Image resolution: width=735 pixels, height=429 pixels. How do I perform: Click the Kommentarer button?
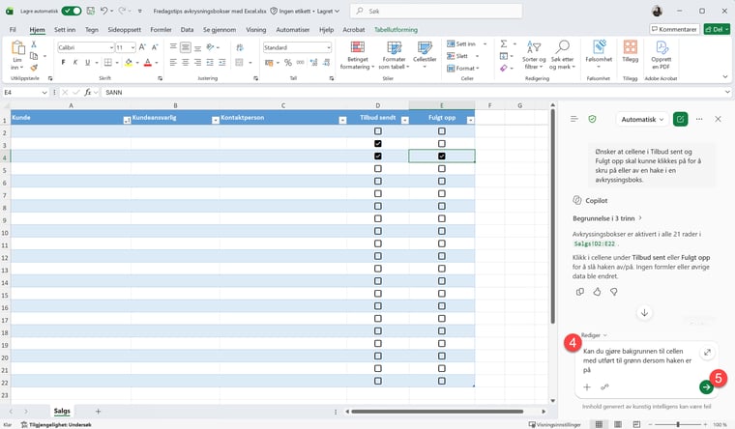674,29
